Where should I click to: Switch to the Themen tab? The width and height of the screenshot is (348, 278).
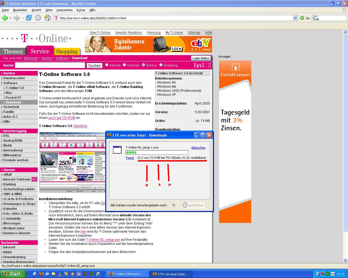[x=13, y=51]
